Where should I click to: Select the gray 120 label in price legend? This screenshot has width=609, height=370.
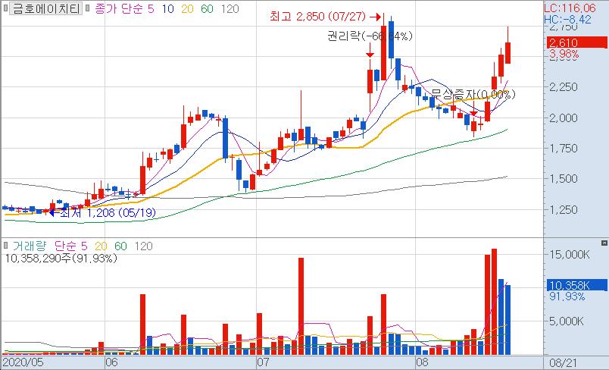pos(230,9)
